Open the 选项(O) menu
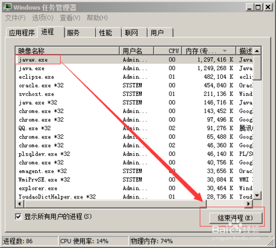Image resolution: width=276 pixels, height=248 pixels. tap(43, 18)
